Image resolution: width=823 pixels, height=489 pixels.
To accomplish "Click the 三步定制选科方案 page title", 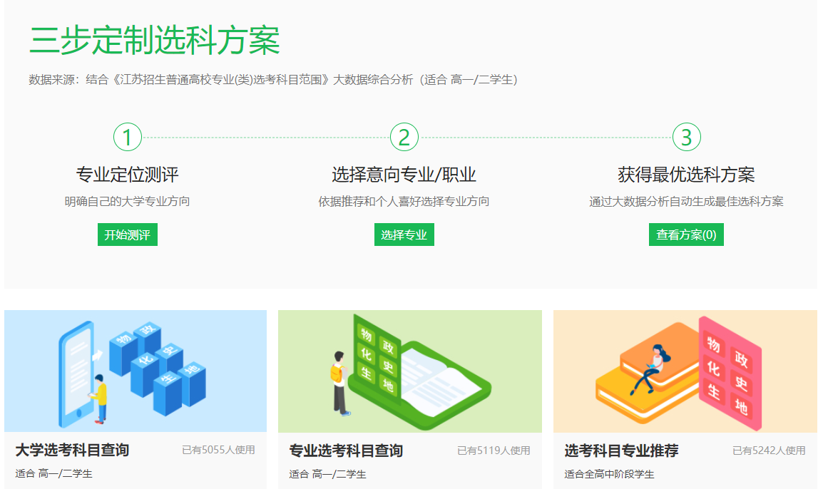I will (154, 41).
